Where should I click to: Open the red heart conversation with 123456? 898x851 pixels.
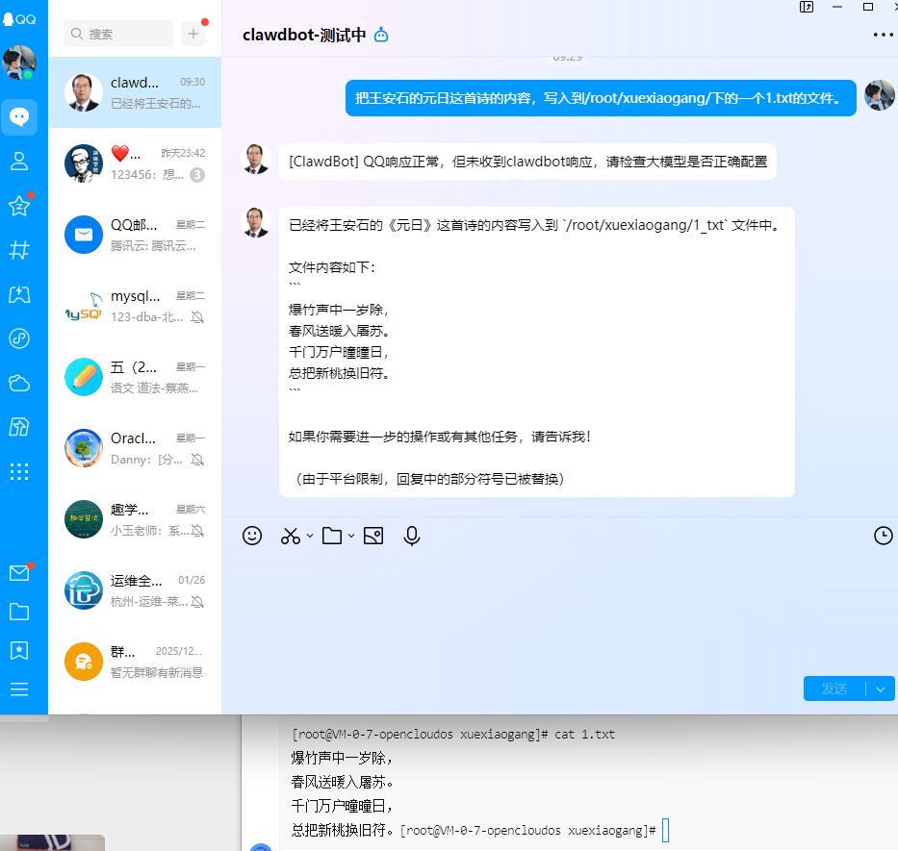[x=135, y=163]
